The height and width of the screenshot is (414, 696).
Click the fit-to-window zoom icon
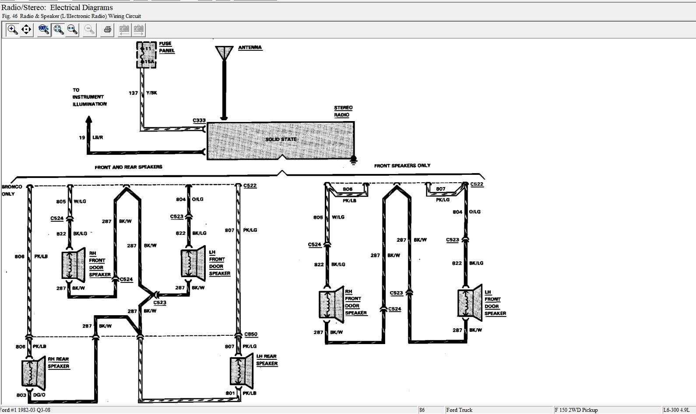point(58,30)
